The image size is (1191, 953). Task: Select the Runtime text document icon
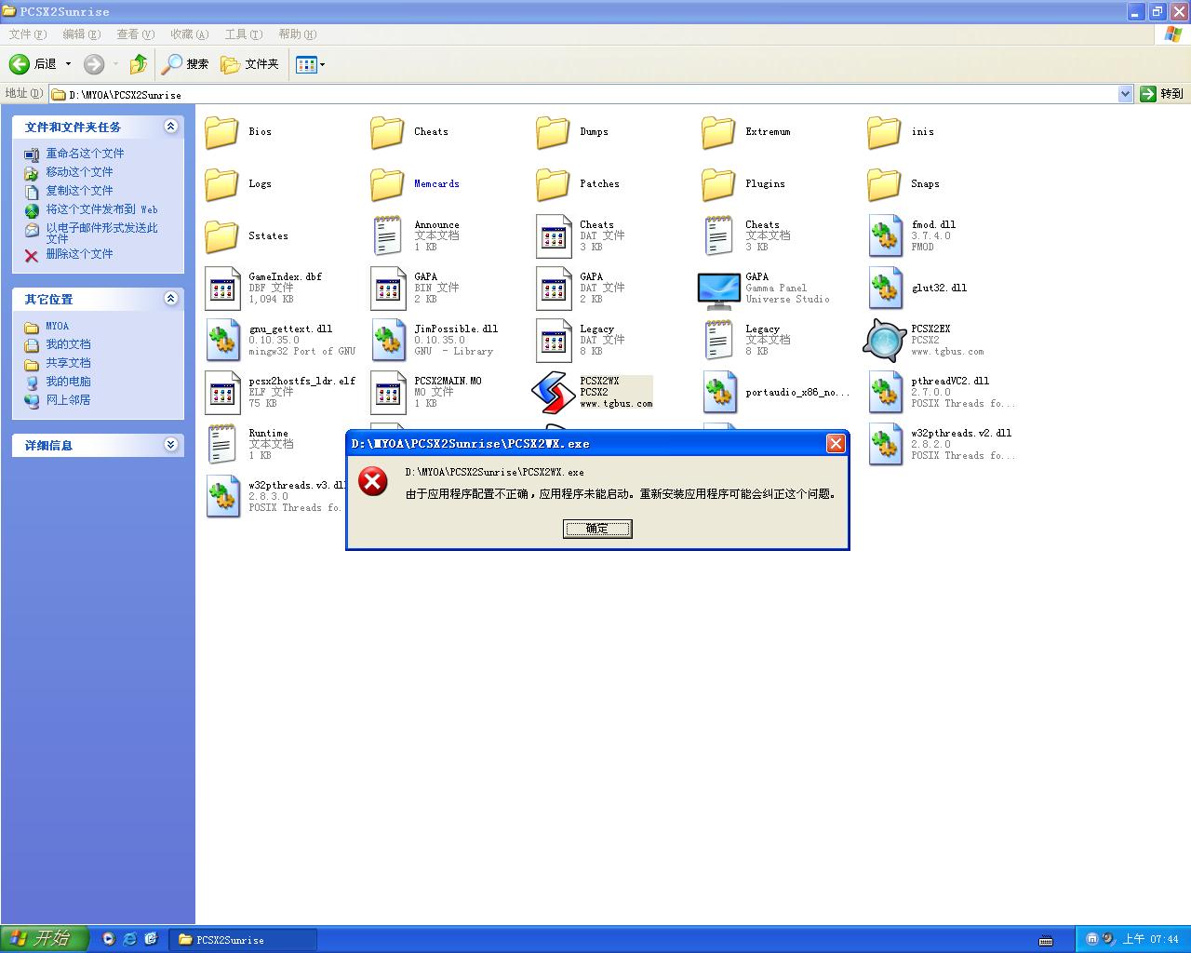click(221, 445)
